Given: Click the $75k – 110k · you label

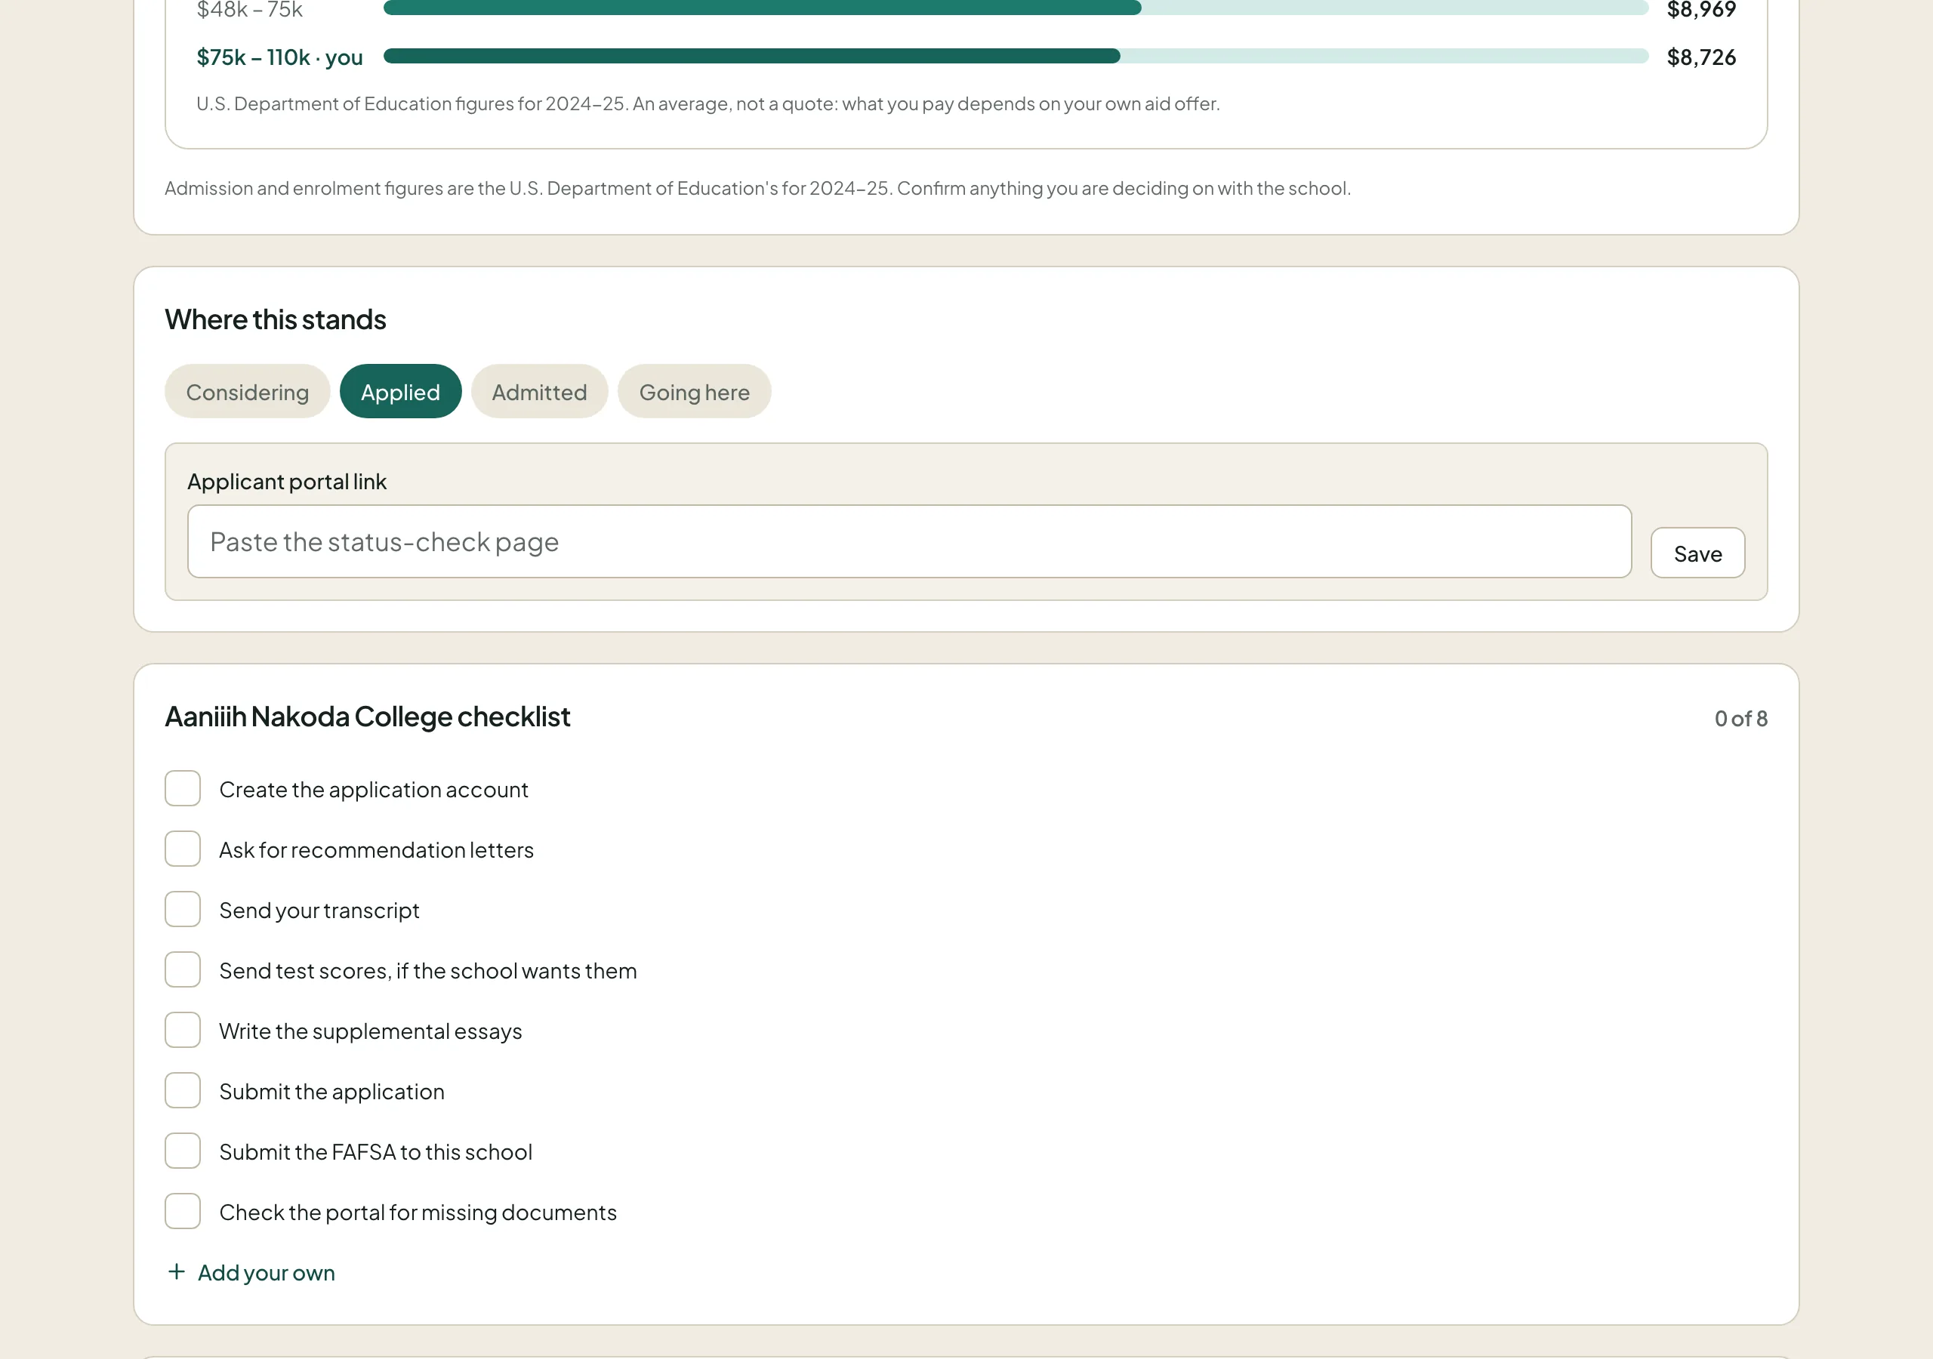Looking at the screenshot, I should [x=279, y=57].
